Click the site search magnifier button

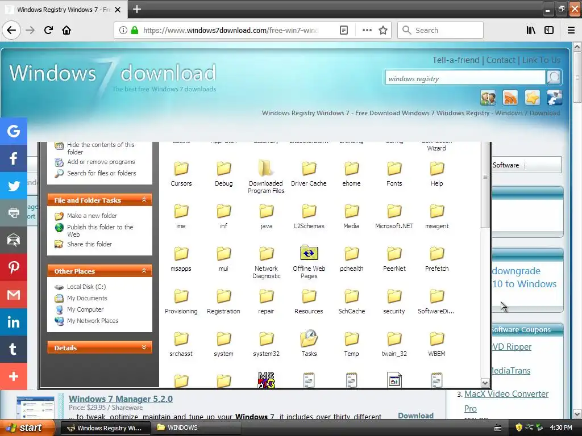(554, 77)
